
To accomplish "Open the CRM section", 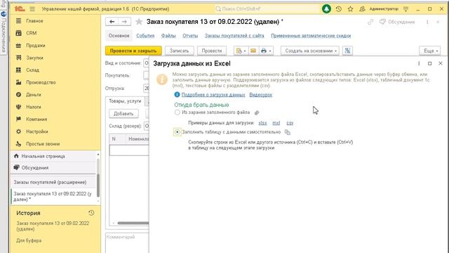I will (x=31, y=33).
